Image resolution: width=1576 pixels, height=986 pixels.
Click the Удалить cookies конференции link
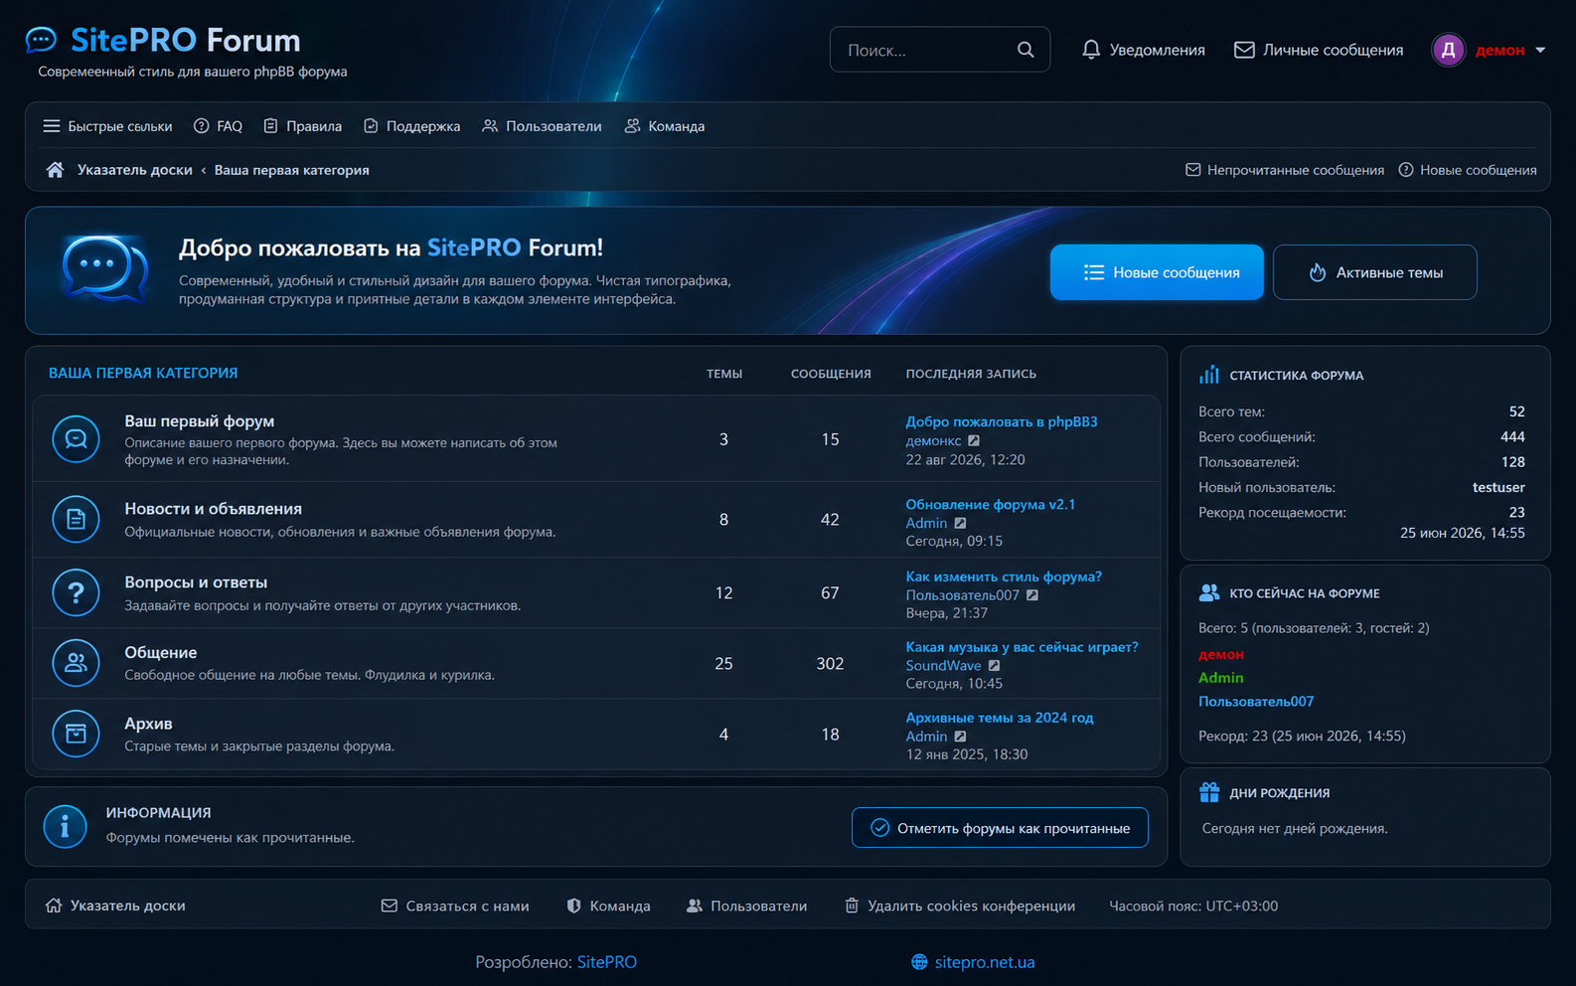(x=971, y=905)
